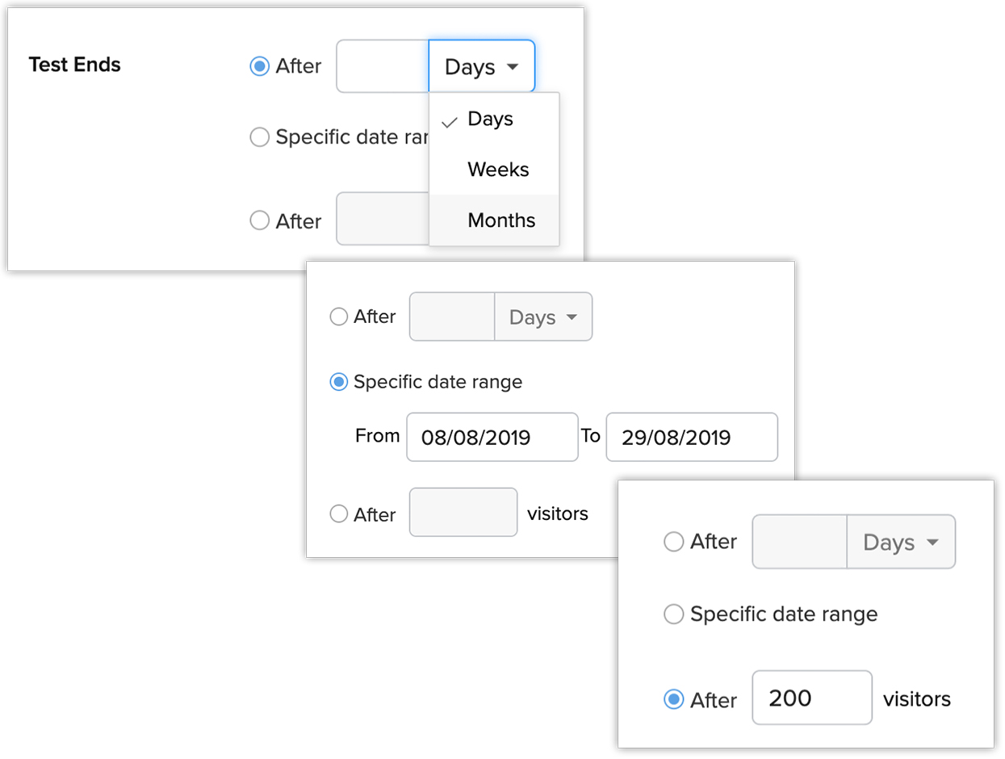Select 'After' days radio in bottom-right panel
The width and height of the screenshot is (1005, 759).
point(673,542)
